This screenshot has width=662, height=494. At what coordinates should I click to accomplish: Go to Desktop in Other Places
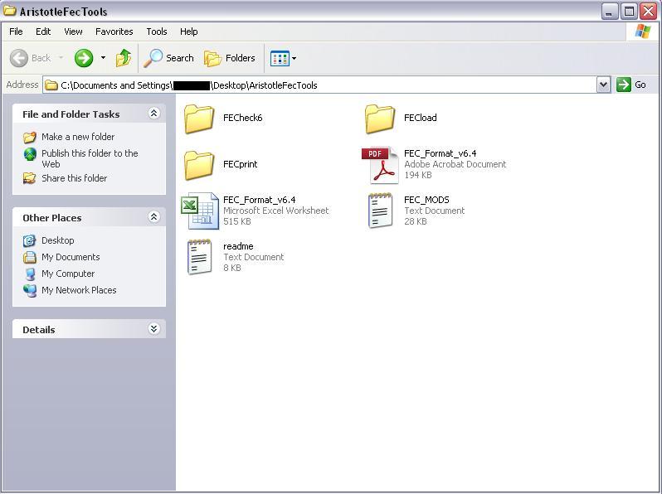pyautogui.click(x=57, y=240)
